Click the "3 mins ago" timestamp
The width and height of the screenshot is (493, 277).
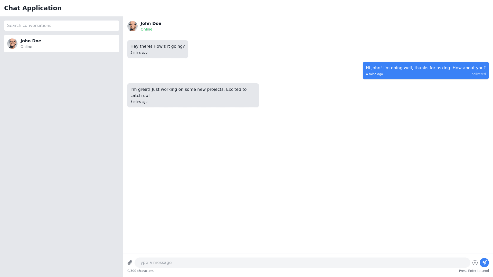coord(139,102)
